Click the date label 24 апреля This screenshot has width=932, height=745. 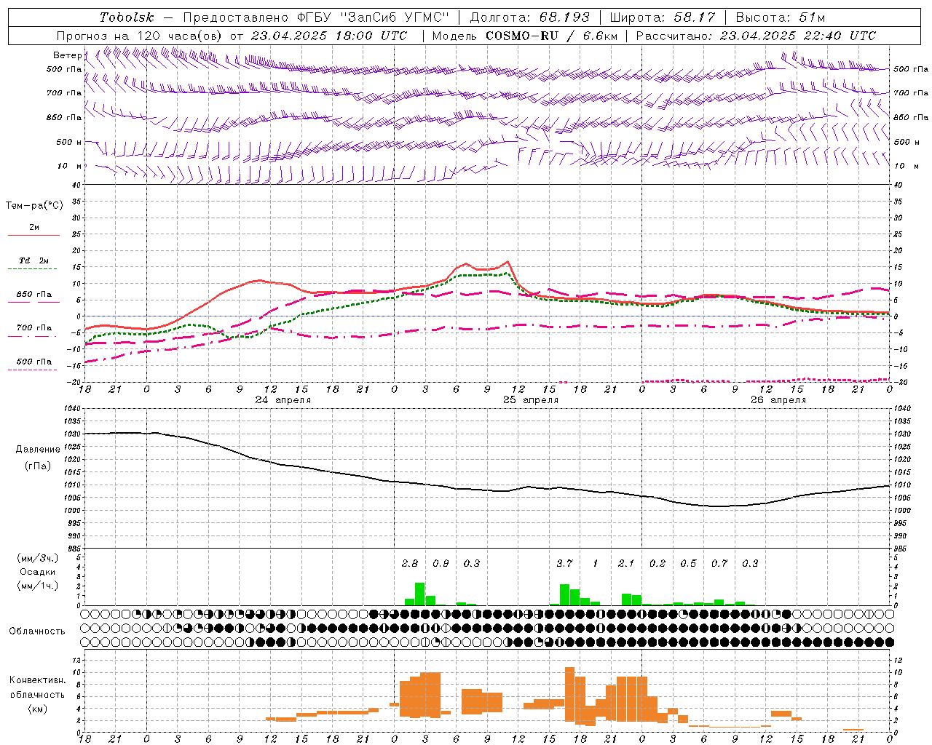pyautogui.click(x=283, y=400)
